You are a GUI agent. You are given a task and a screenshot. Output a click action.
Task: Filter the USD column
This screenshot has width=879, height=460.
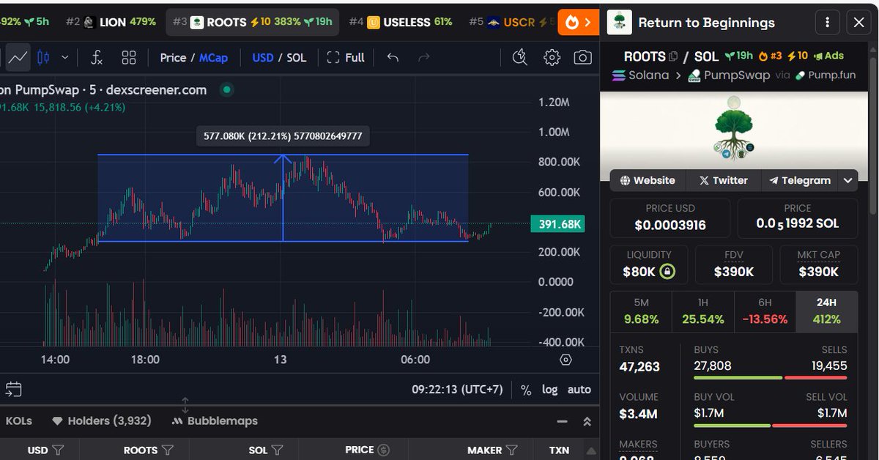58,450
